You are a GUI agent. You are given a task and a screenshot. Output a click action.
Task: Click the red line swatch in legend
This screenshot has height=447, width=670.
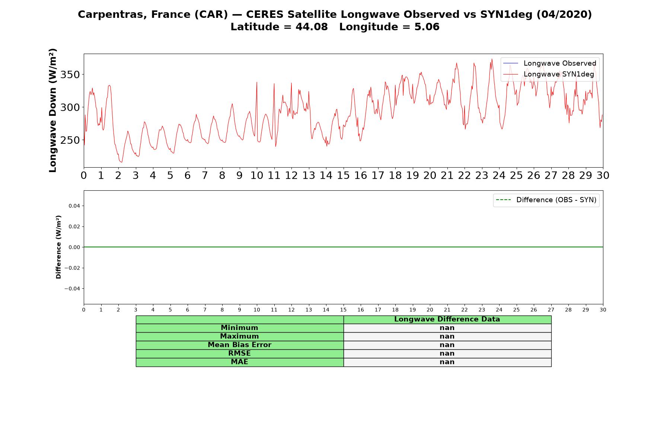(511, 74)
